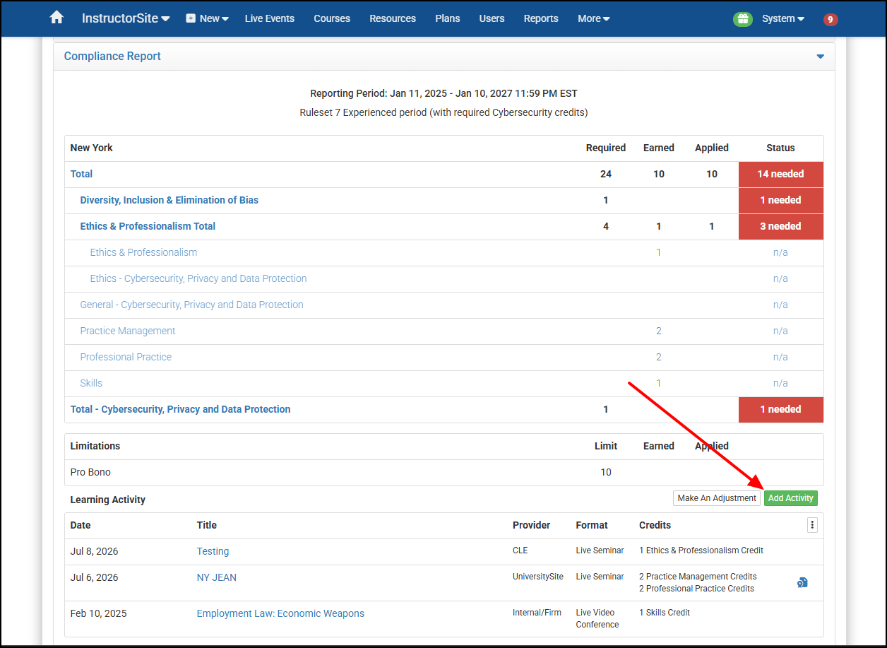Image resolution: width=887 pixels, height=648 pixels.
Task: Click the Make An Adjustment button
Action: pyautogui.click(x=717, y=498)
